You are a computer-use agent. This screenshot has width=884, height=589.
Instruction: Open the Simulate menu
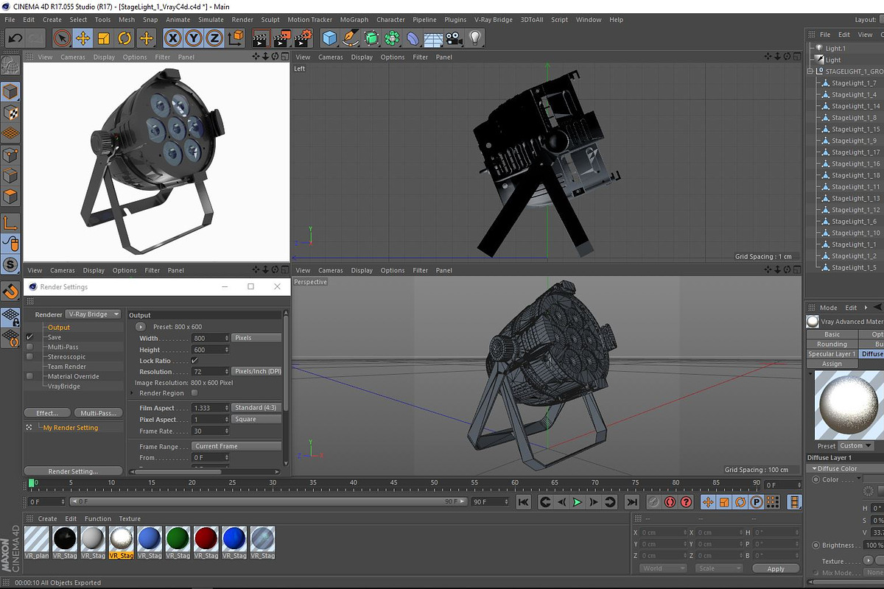211,20
